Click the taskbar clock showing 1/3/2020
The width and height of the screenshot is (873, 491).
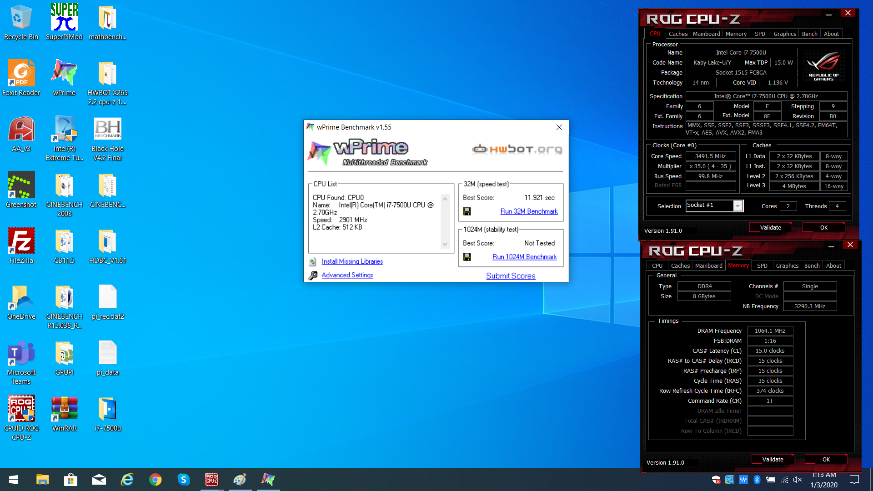(x=824, y=480)
